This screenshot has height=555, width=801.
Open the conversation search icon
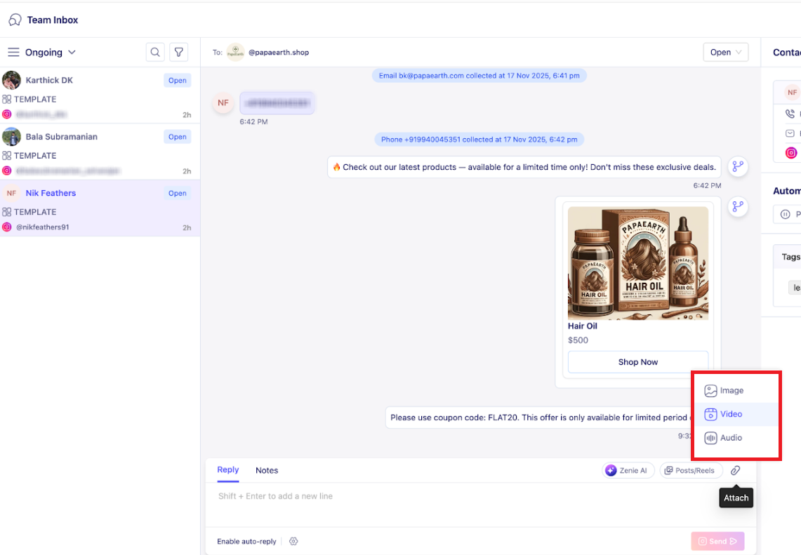click(155, 52)
